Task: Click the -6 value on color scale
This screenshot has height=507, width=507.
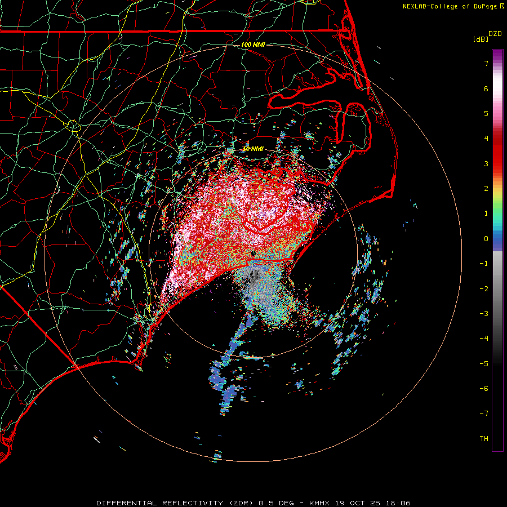Action: [484, 389]
